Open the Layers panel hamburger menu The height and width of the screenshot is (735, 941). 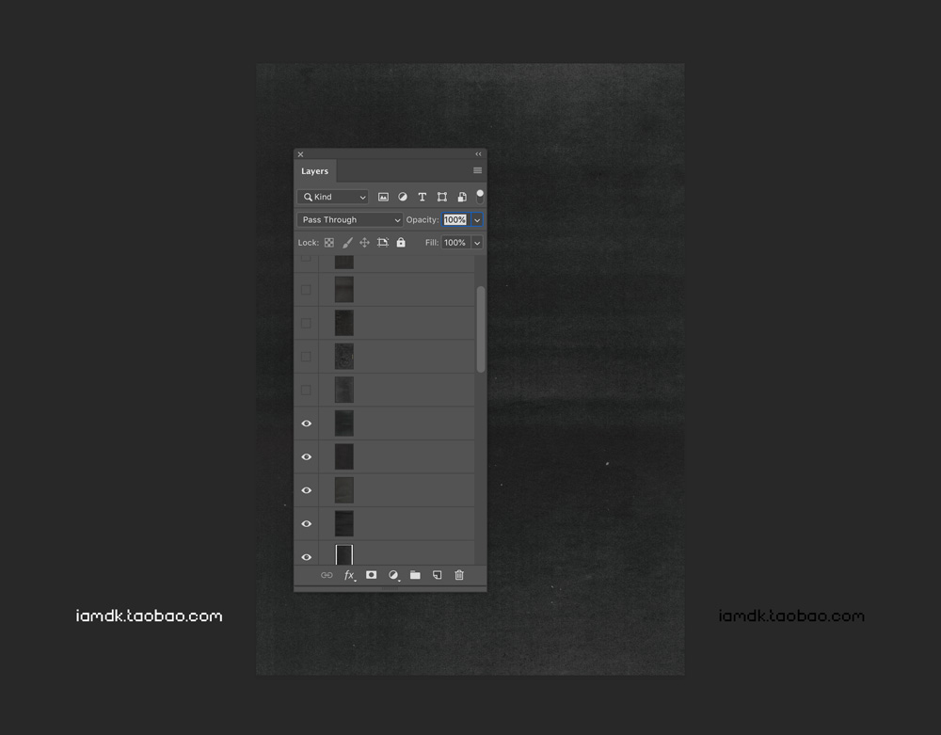point(478,170)
